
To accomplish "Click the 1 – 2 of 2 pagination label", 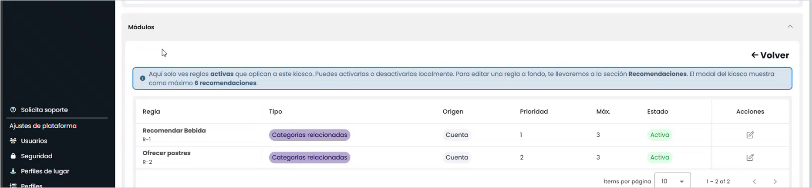I will pyautogui.click(x=718, y=182).
